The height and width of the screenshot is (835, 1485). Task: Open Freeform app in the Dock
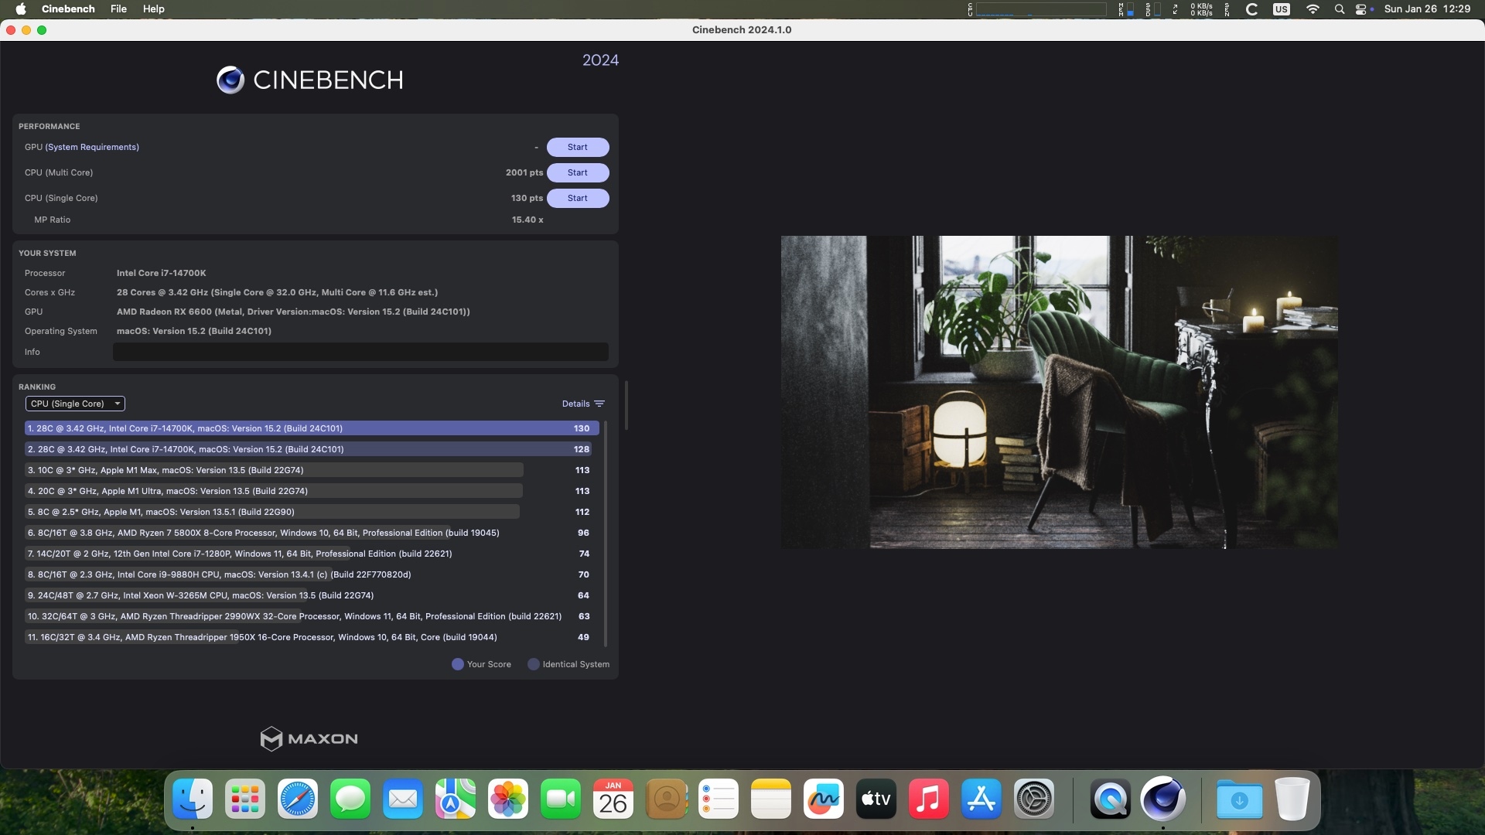(823, 799)
